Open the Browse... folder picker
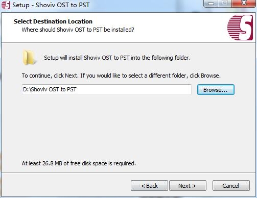The width and height of the screenshot is (257, 198). click(x=216, y=90)
